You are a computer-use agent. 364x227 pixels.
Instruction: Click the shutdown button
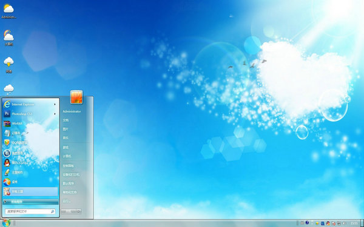[69, 211]
